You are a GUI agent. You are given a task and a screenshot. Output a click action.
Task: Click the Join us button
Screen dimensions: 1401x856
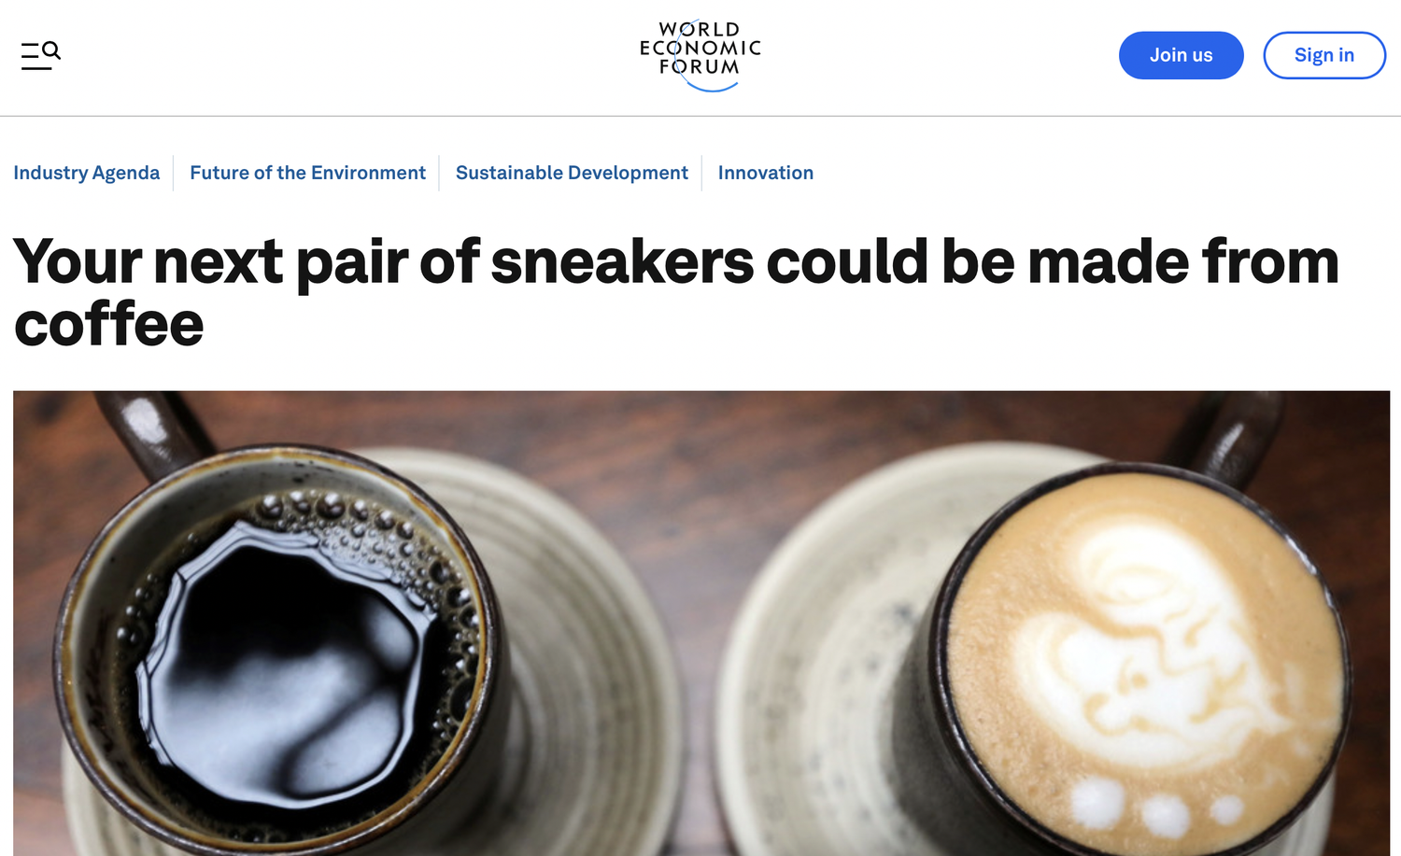pyautogui.click(x=1181, y=55)
